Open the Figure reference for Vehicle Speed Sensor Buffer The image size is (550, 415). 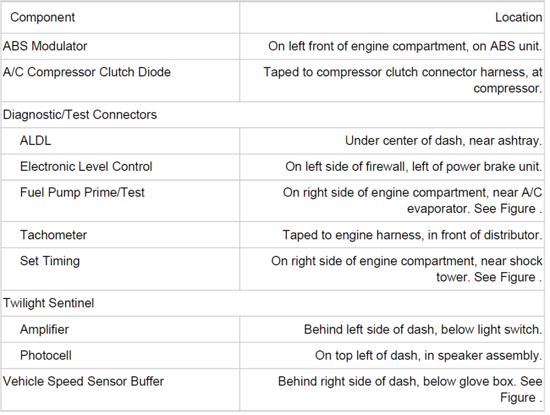pyautogui.click(x=517, y=398)
